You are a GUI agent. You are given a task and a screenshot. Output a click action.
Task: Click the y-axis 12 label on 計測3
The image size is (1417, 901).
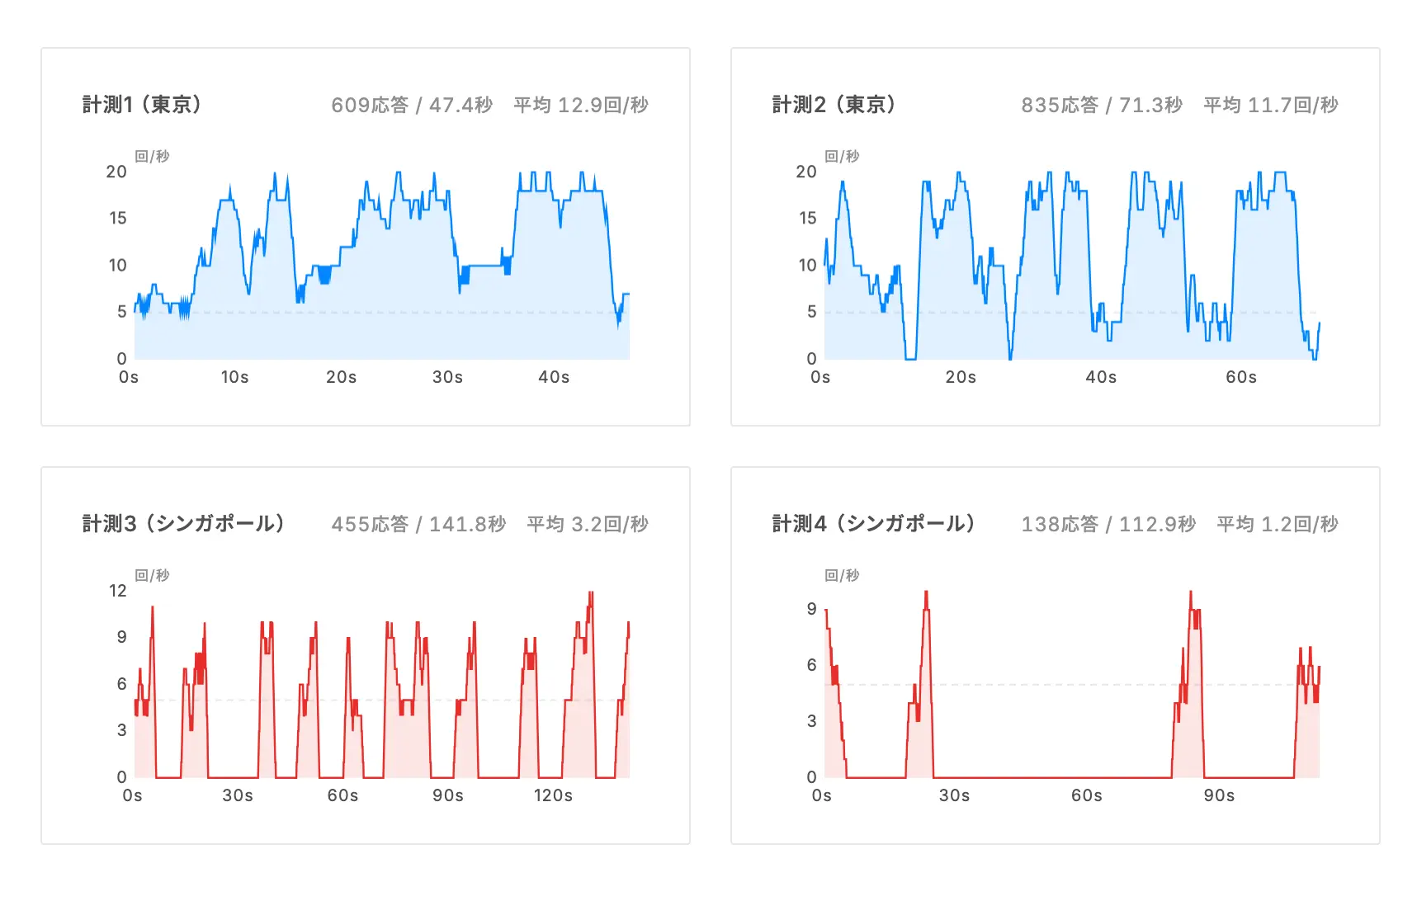(118, 591)
